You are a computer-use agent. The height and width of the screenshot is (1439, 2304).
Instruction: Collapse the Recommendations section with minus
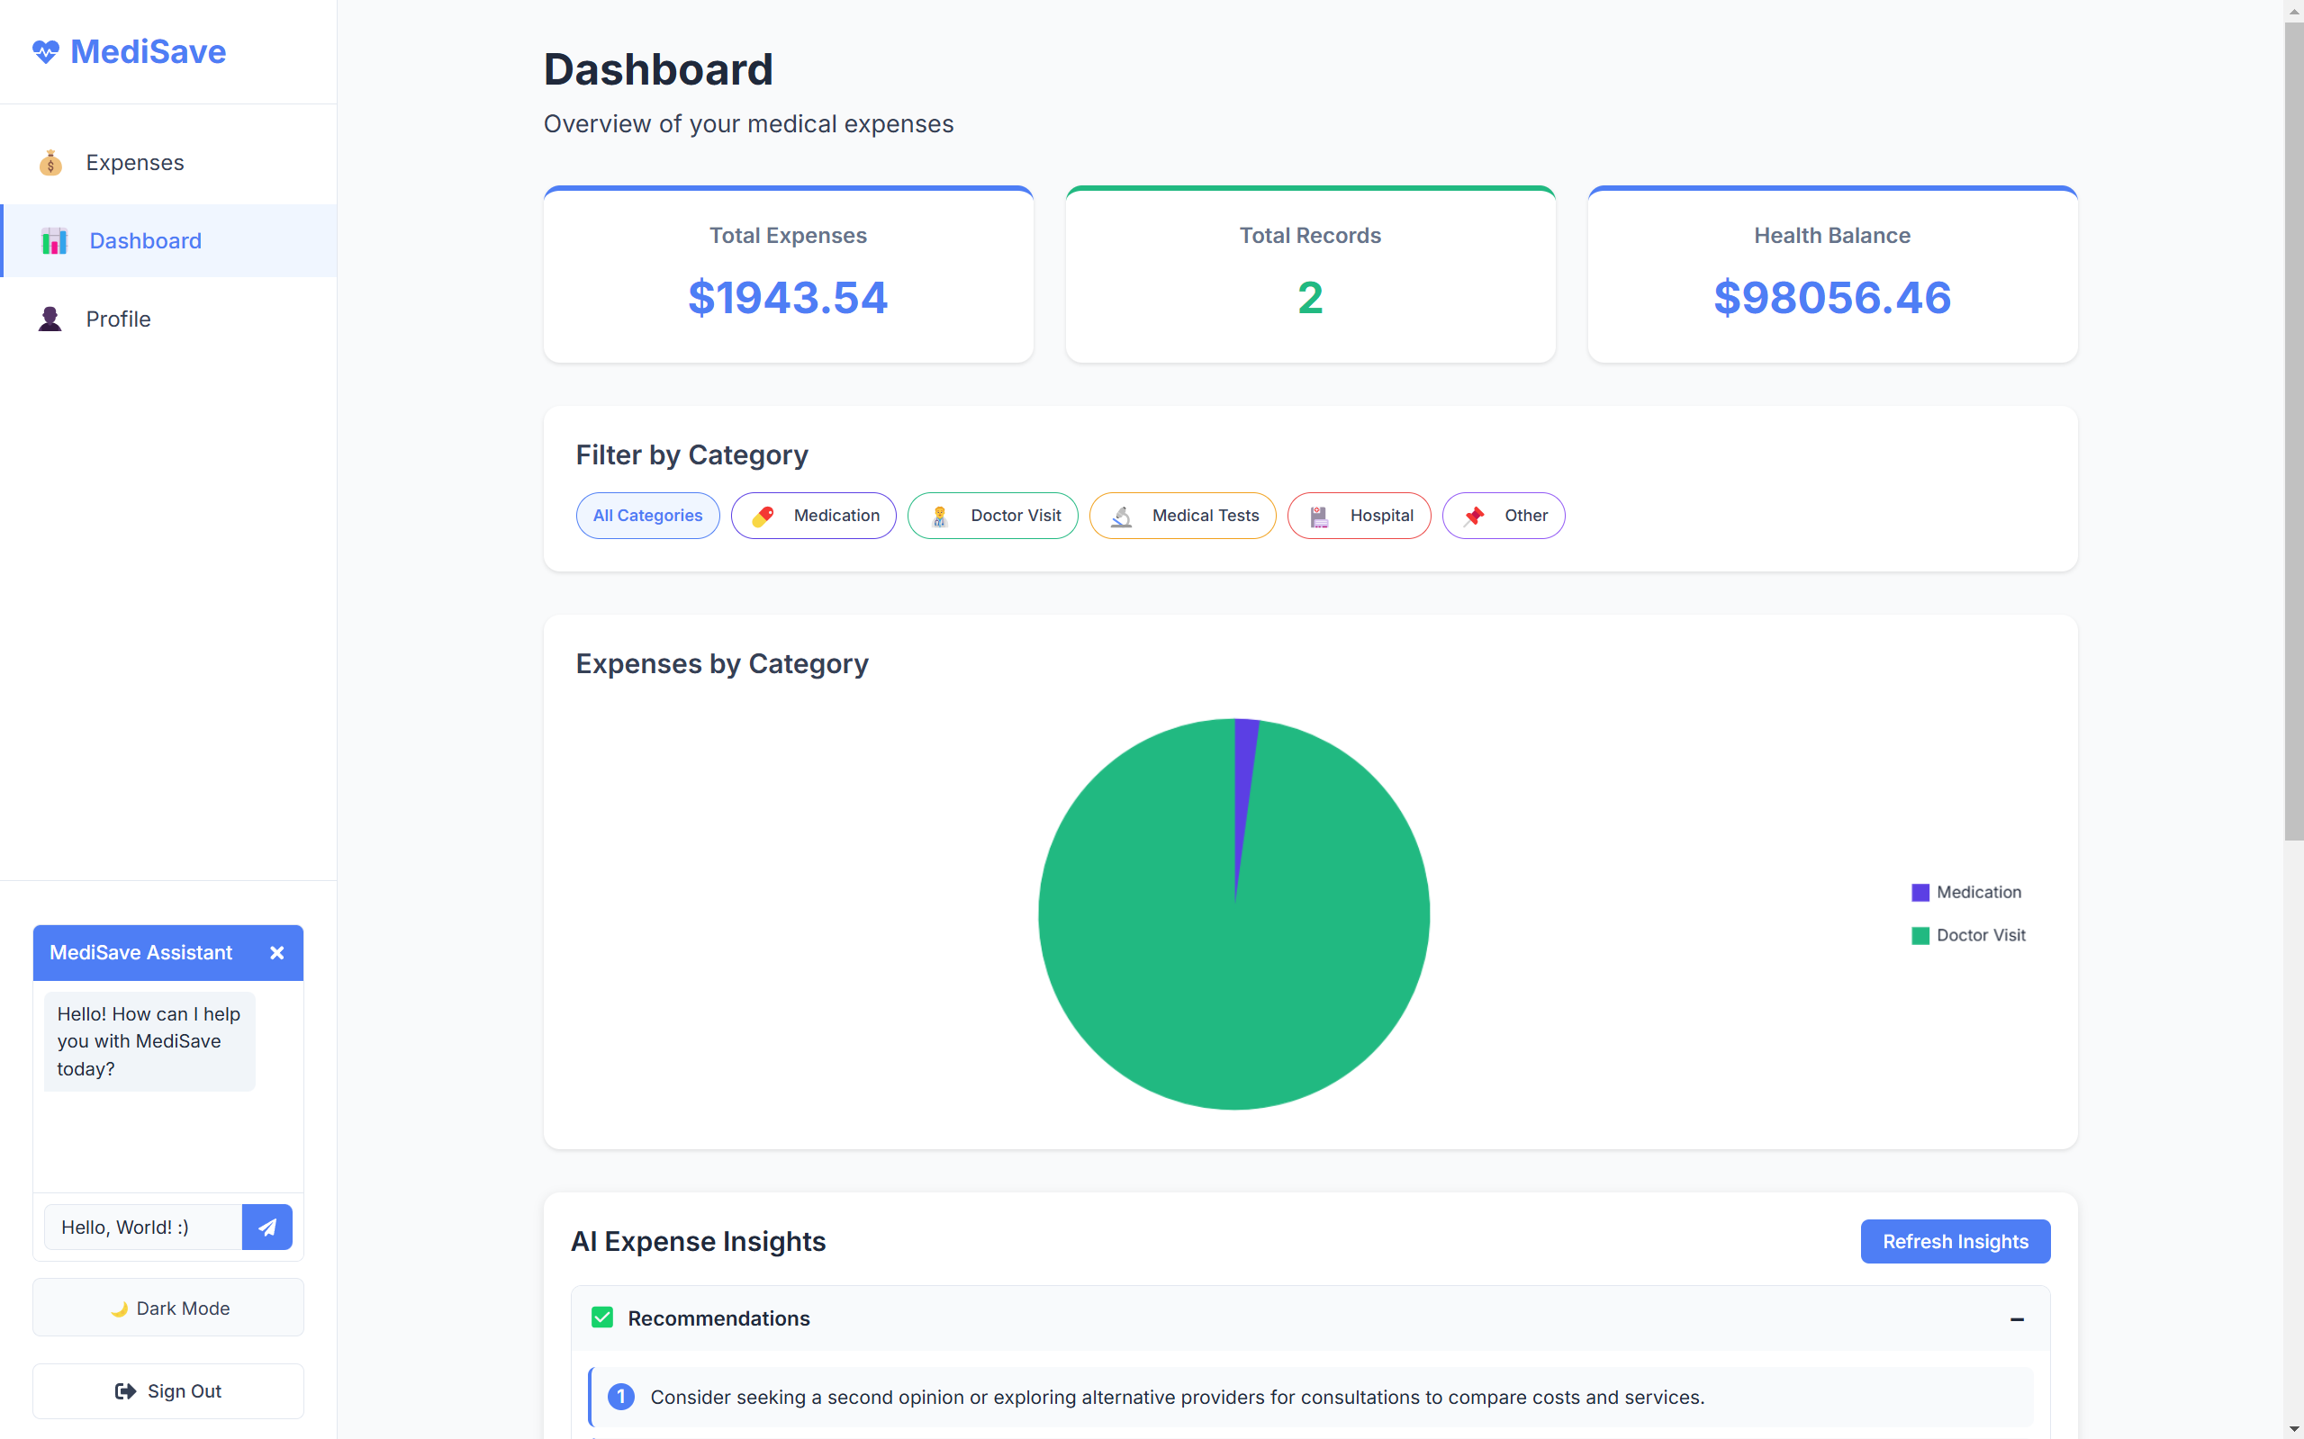click(2017, 1319)
